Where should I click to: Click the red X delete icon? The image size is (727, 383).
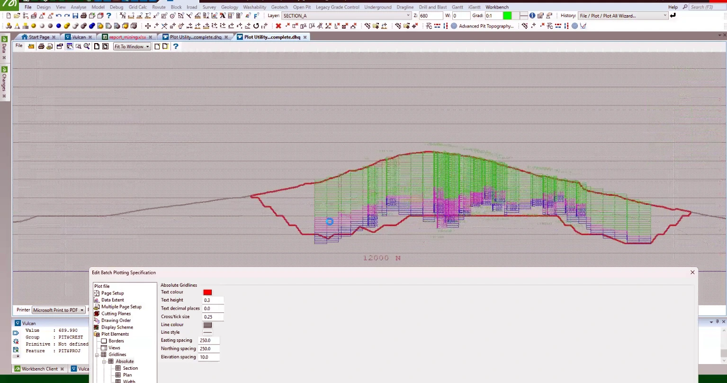click(278, 26)
